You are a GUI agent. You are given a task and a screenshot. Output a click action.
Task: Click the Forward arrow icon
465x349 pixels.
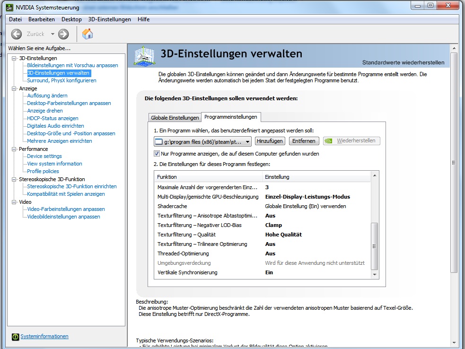(63, 34)
